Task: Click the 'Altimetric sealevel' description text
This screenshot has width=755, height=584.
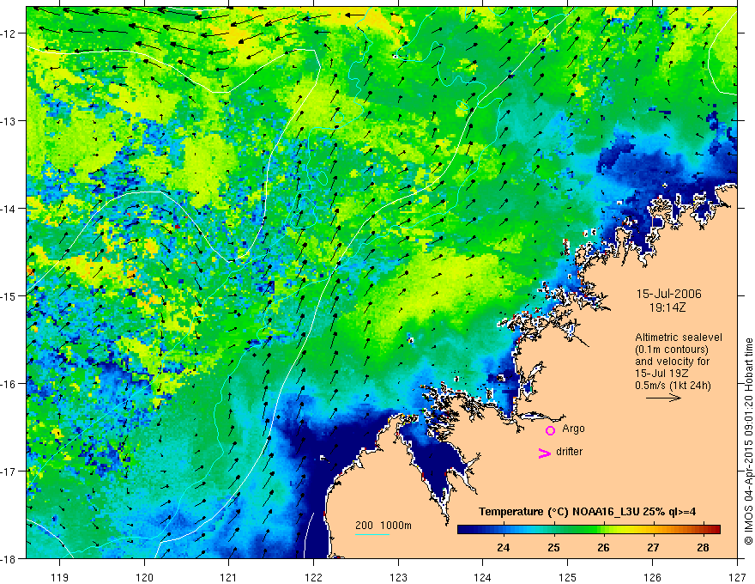Action: 679,338
